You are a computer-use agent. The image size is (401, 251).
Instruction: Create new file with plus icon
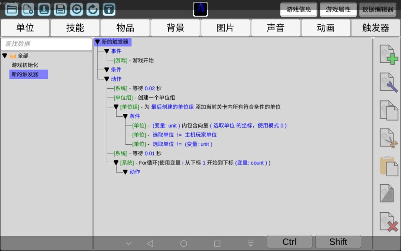(28, 9)
